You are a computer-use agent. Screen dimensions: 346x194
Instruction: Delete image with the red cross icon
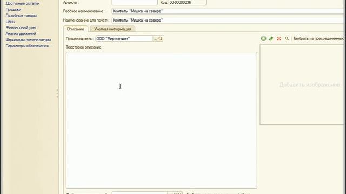click(279, 38)
